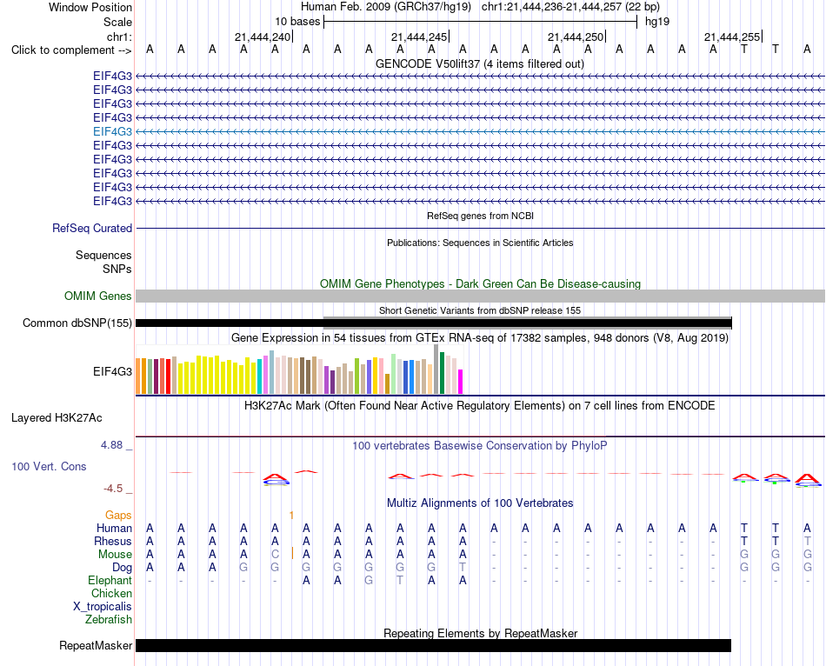Click the light-blue highlighted EIF4G3 transcript label
The height and width of the screenshot is (666, 826).
click(112, 132)
